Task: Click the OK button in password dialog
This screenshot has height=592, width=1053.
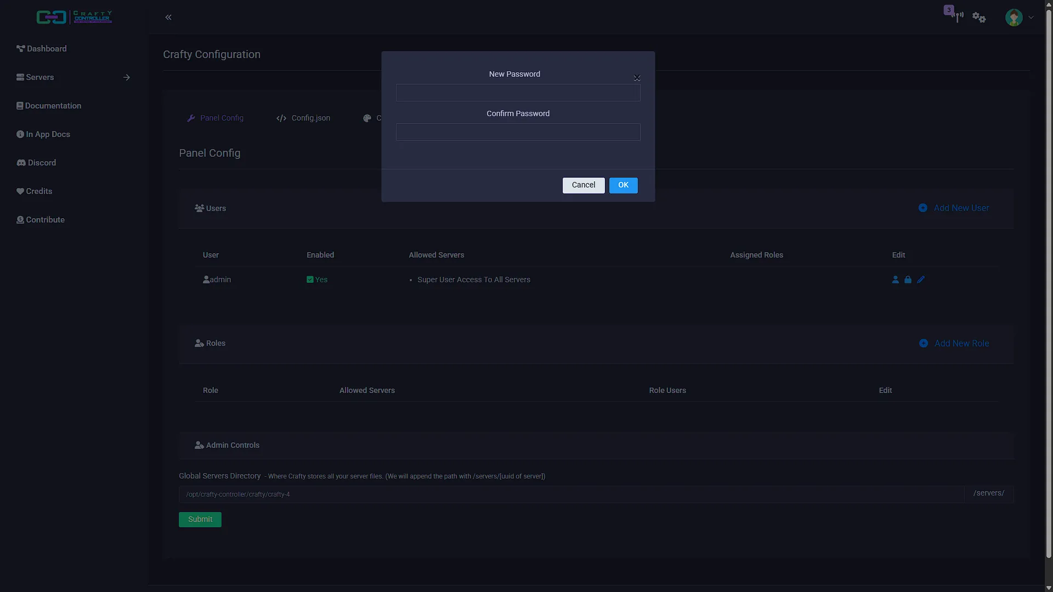Action: click(623, 185)
